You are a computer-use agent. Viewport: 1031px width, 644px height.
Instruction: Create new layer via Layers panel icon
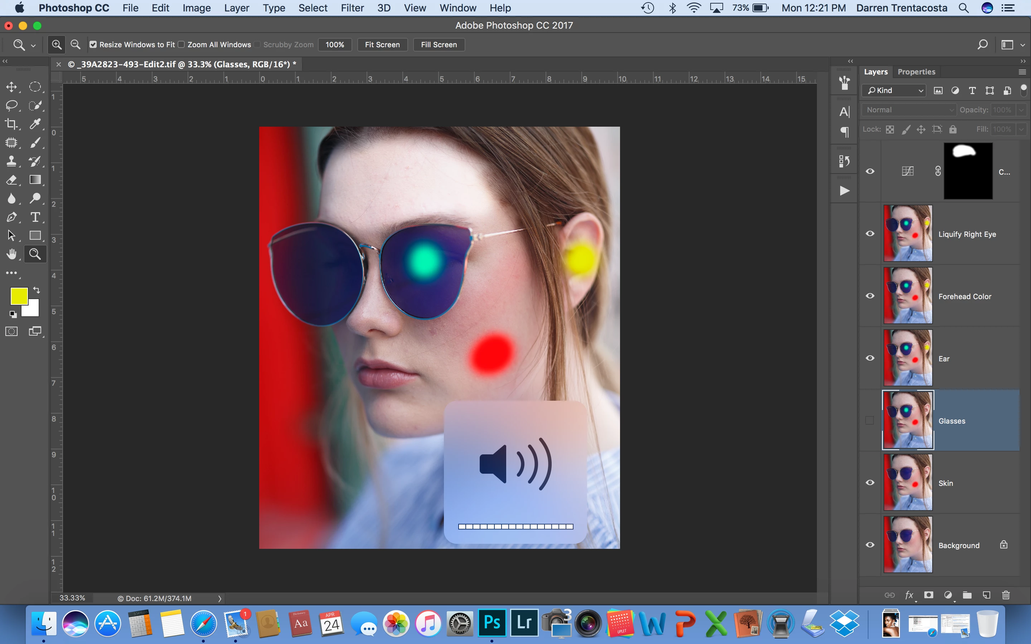(986, 595)
